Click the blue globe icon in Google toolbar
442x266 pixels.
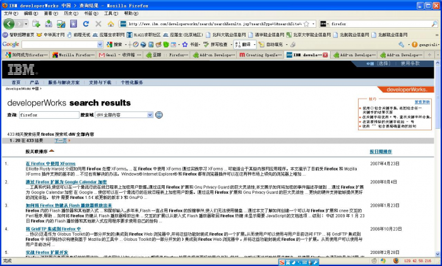pos(143,45)
